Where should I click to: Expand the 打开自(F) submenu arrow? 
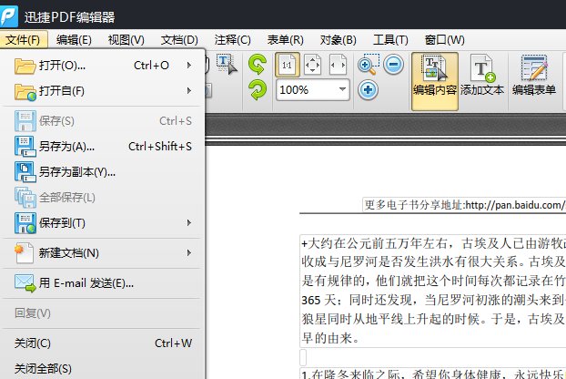tap(189, 91)
